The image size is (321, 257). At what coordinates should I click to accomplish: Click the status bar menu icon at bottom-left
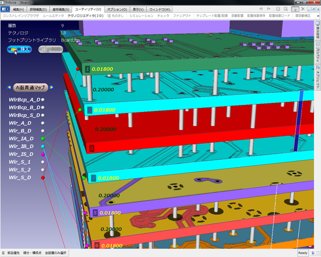(4, 253)
